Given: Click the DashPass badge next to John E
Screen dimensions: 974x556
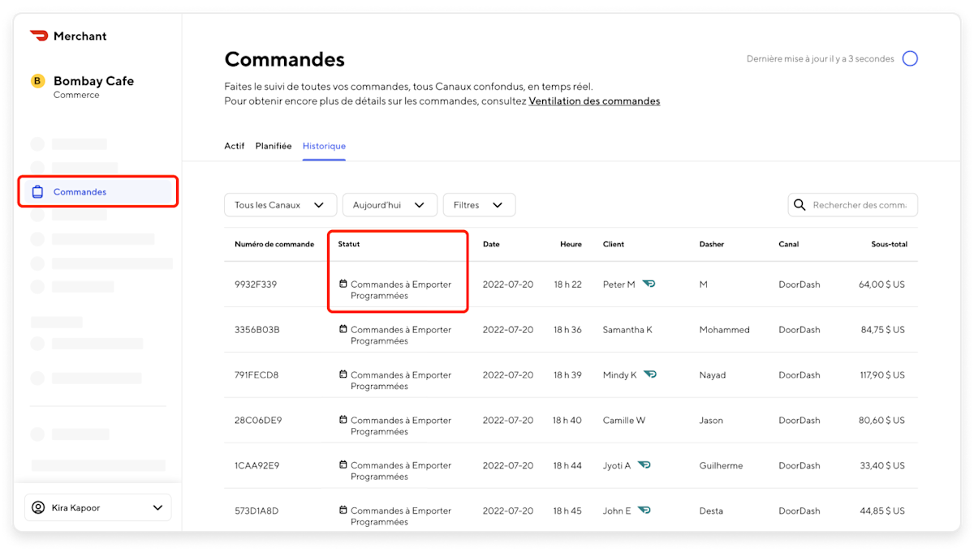Looking at the screenshot, I should (644, 511).
